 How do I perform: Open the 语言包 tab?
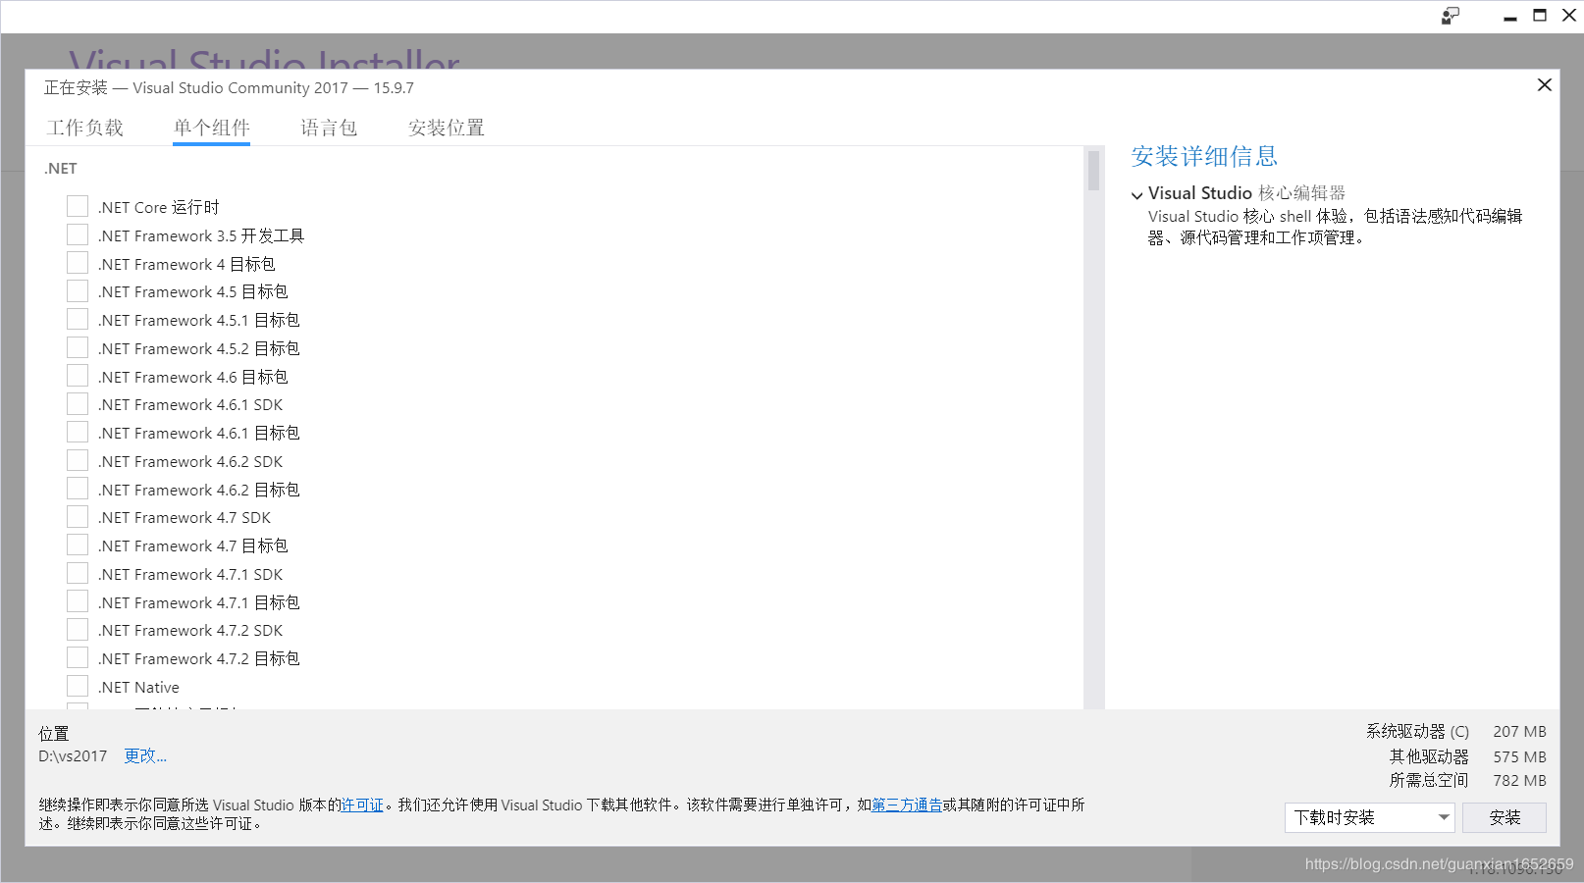pyautogui.click(x=329, y=128)
